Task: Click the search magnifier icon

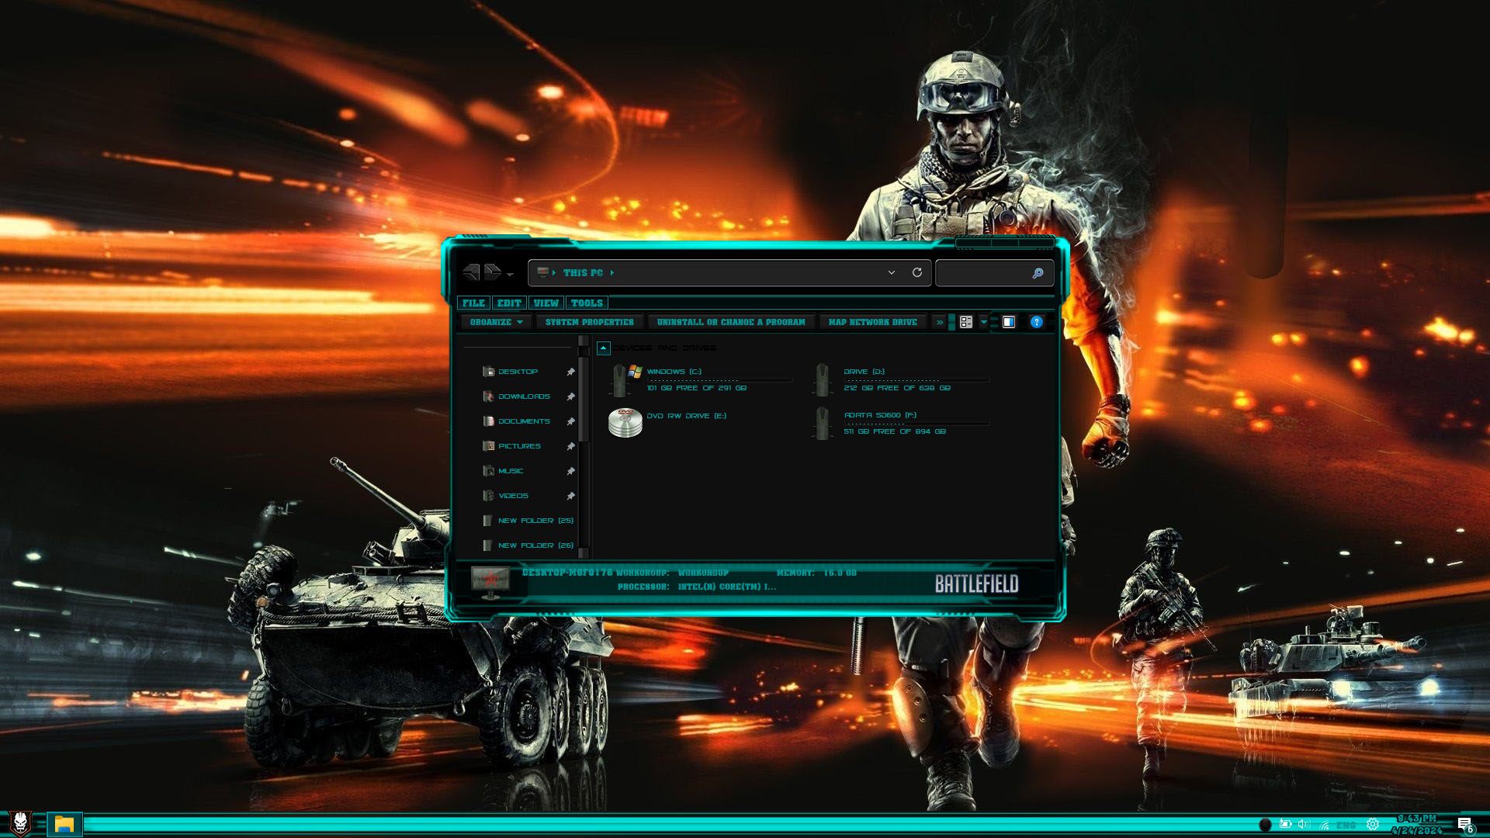Action: 1038,273
